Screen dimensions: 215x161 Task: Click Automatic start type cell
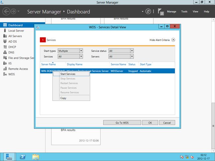145,71
